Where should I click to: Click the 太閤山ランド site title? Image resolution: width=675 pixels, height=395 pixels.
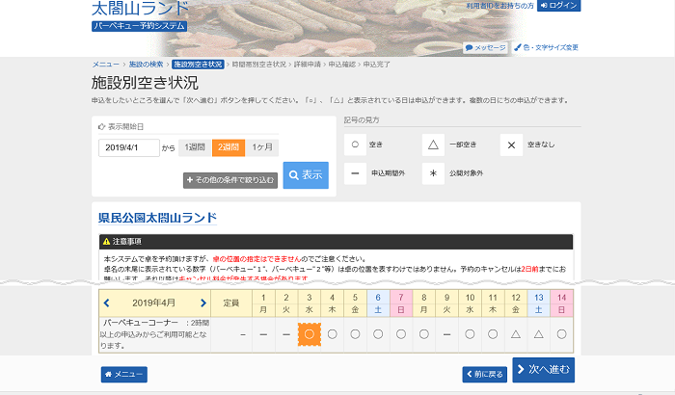coord(141,9)
